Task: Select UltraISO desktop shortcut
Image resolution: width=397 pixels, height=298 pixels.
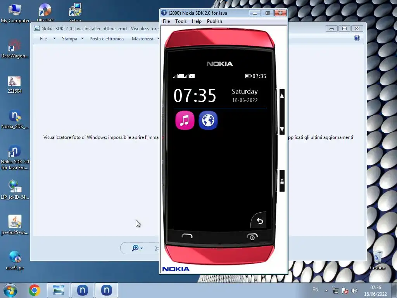Action: 45,12
